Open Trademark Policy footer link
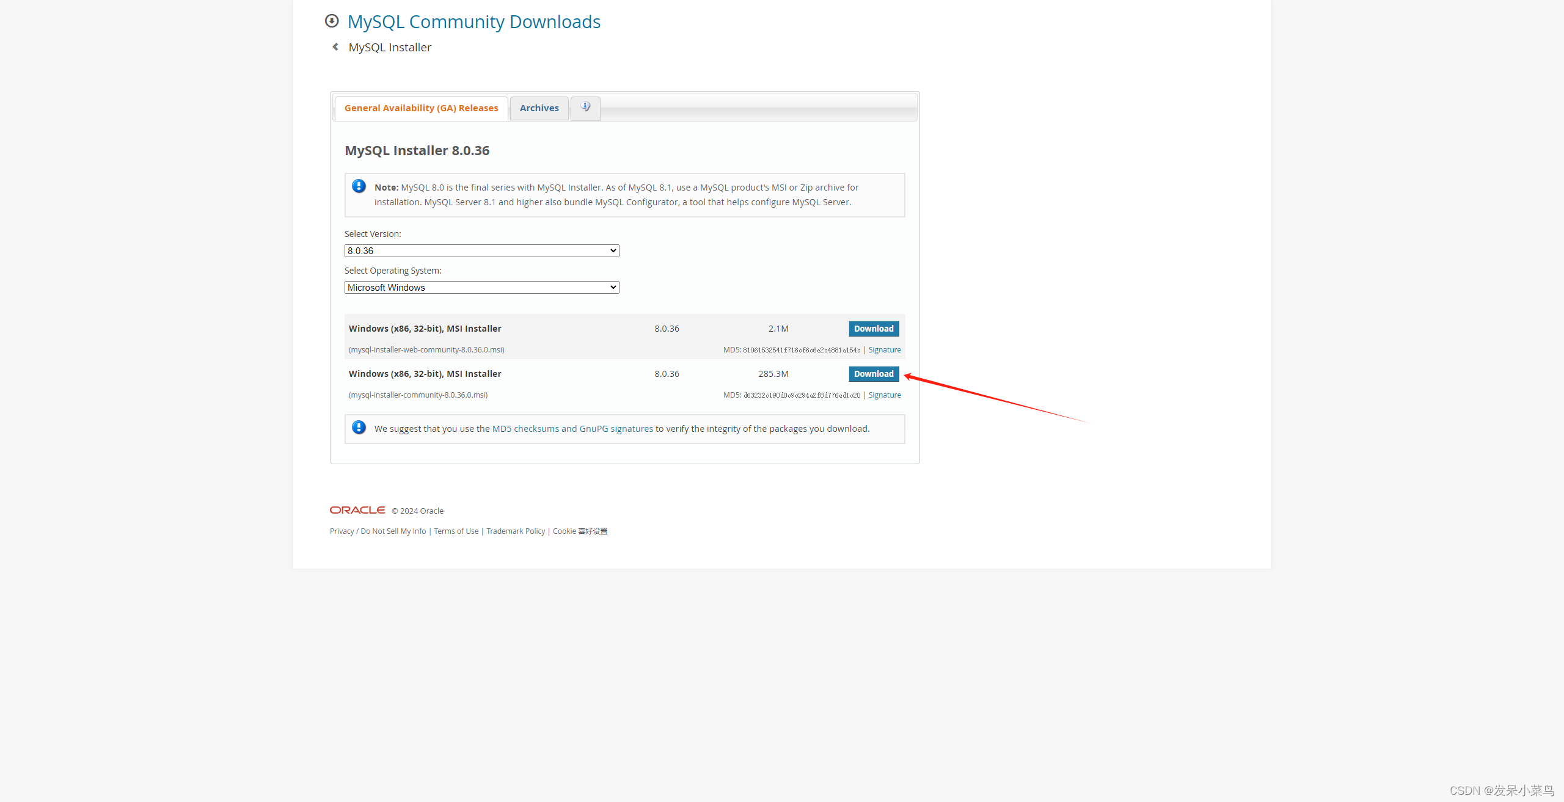 coord(516,531)
